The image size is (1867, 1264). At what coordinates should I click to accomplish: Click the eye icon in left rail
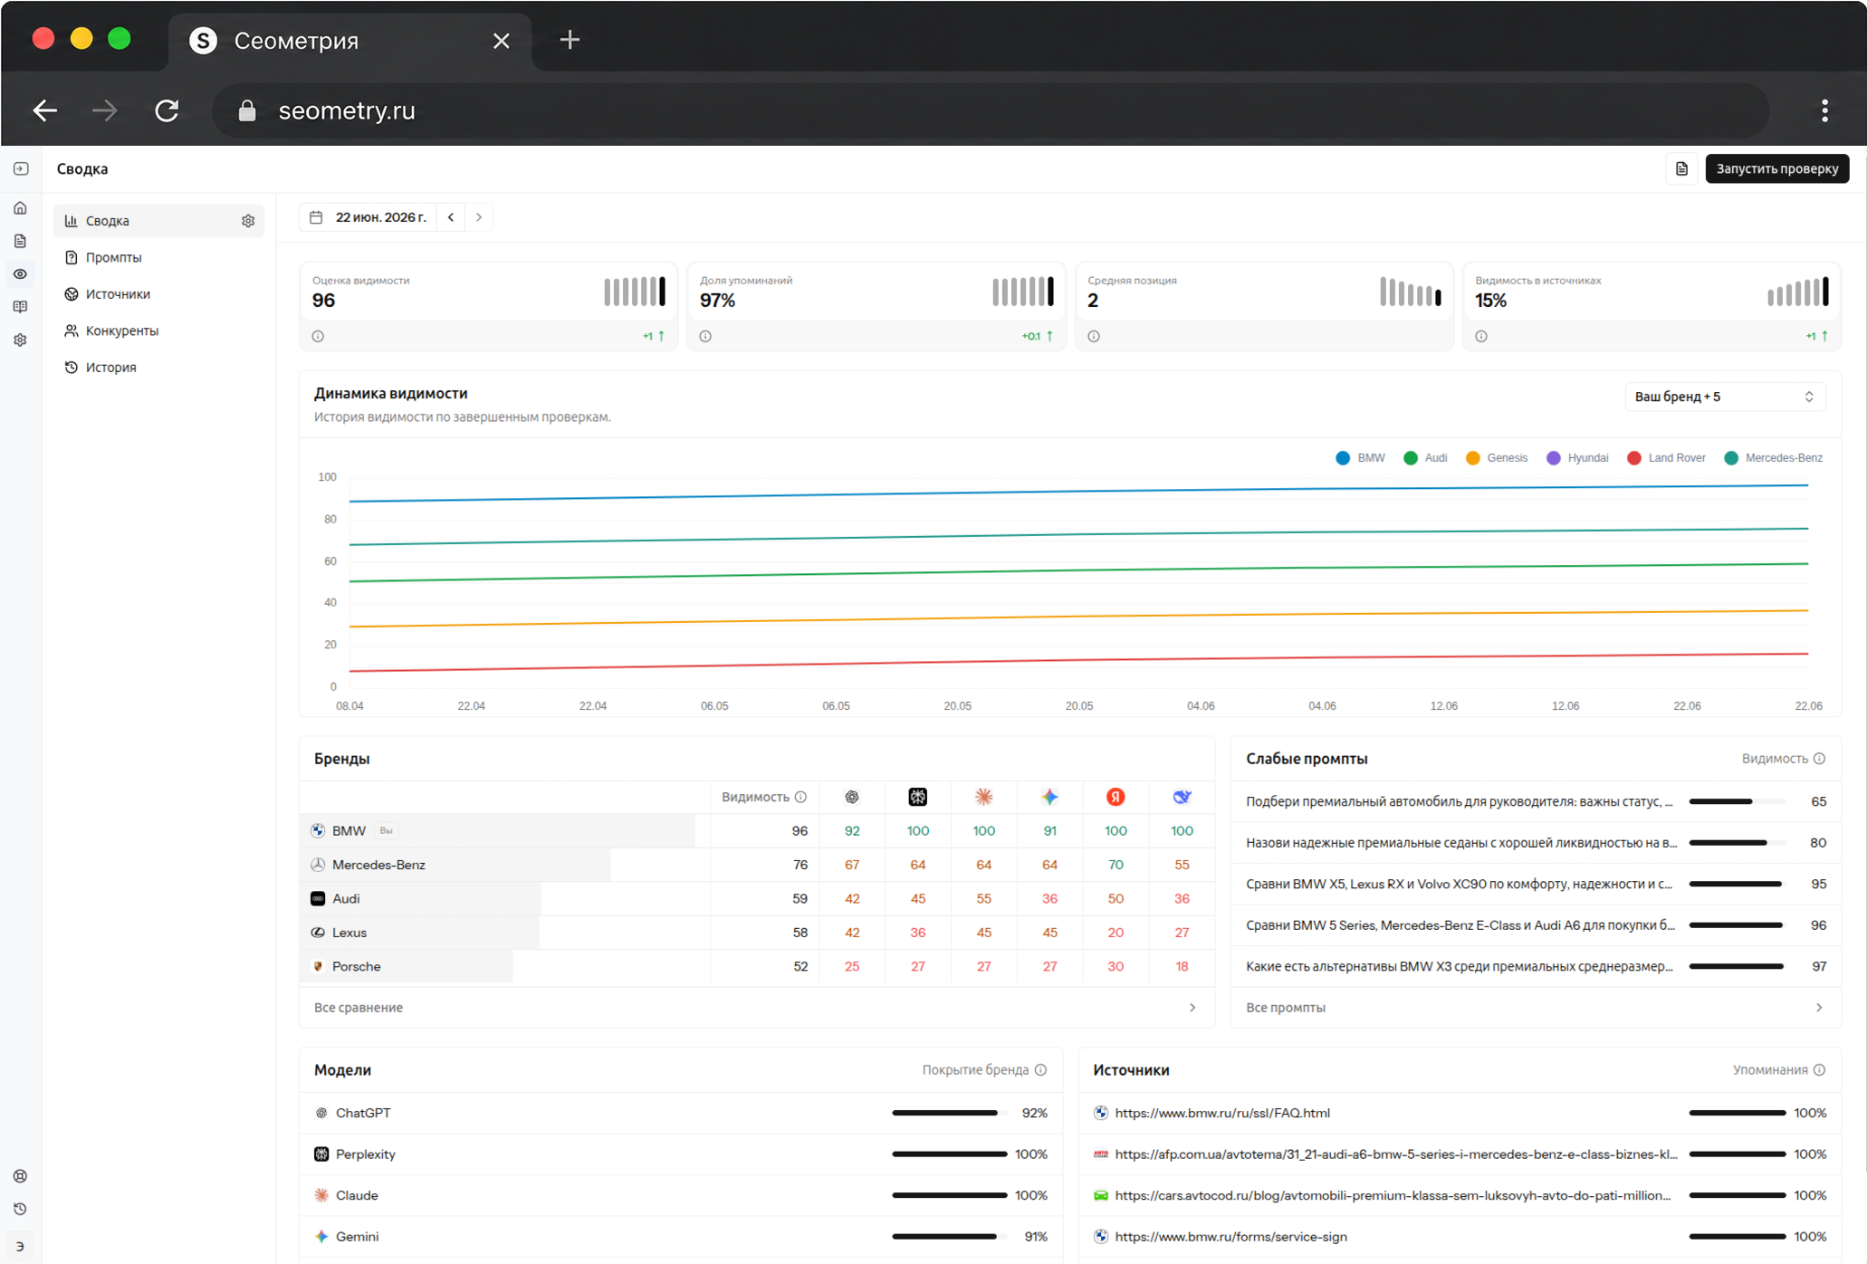[20, 274]
